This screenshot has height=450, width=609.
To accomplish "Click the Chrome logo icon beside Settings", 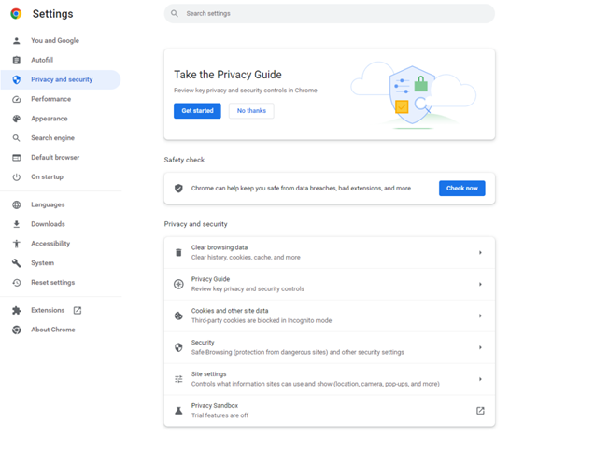I will pyautogui.click(x=16, y=14).
